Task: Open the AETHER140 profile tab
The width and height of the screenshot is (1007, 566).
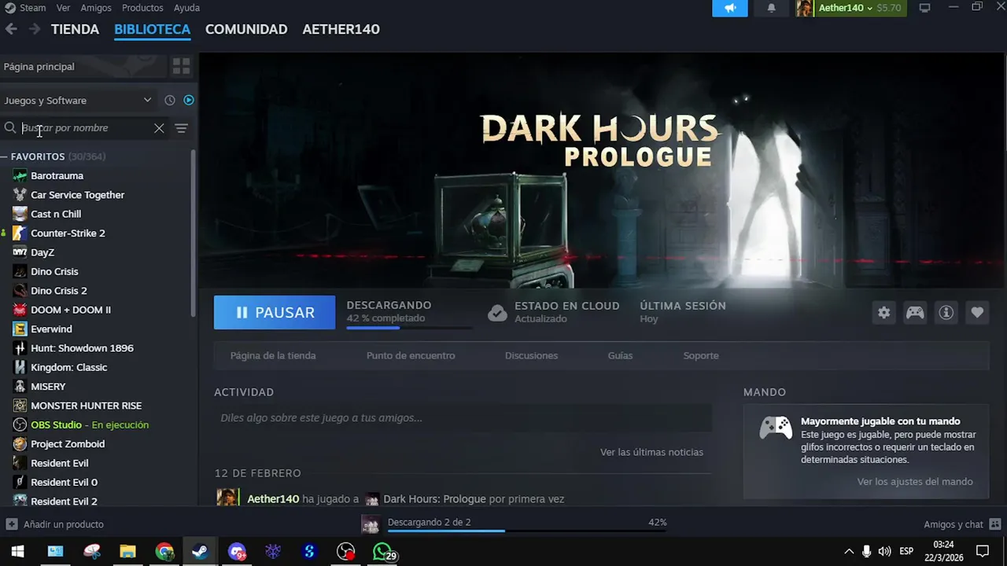Action: [341, 29]
